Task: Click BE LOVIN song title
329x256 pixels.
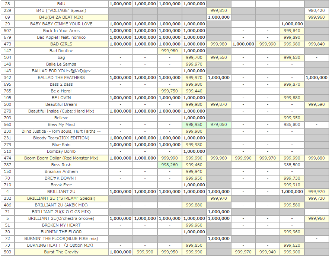Action: (61, 98)
